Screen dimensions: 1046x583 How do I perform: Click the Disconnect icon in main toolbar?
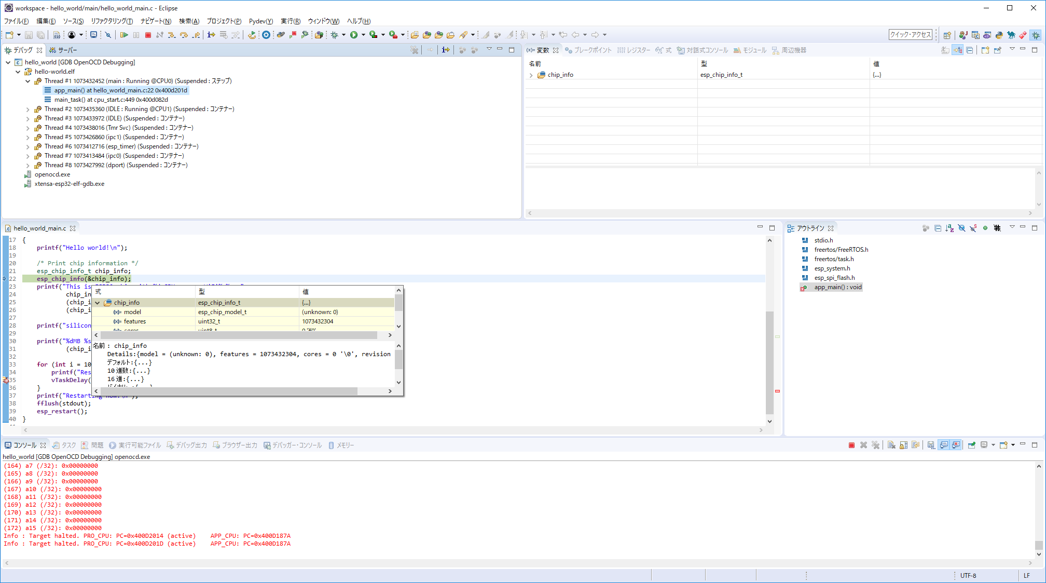pyautogui.click(x=160, y=35)
